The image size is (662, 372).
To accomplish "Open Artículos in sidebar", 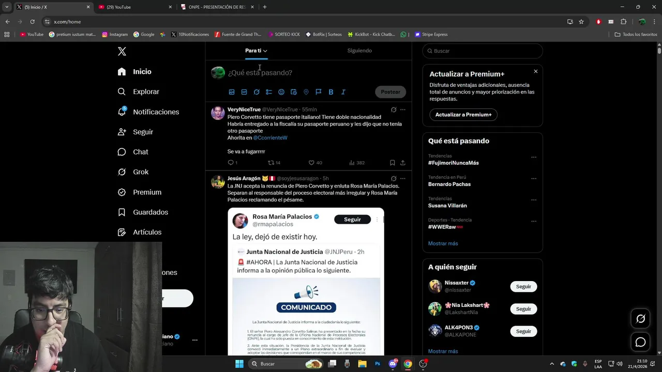I will tap(140, 233).
